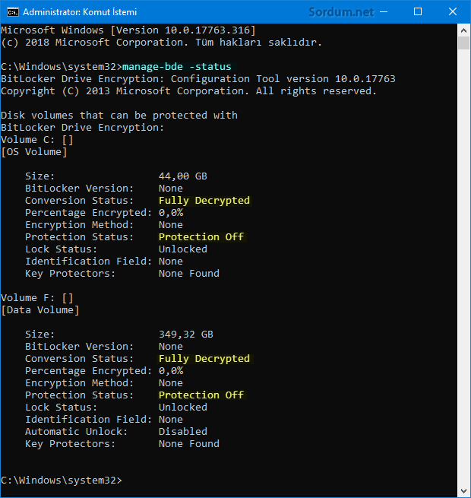
Task: Click 'Unlocked' under Volume F
Action: [x=183, y=408]
